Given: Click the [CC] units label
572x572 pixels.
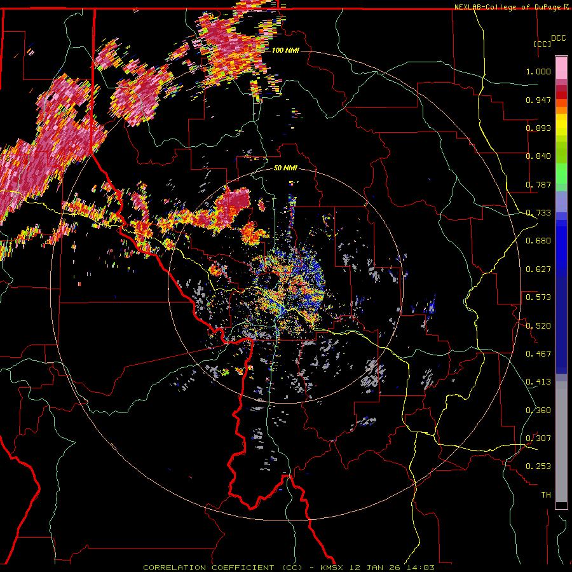Looking at the screenshot, I should coord(543,44).
